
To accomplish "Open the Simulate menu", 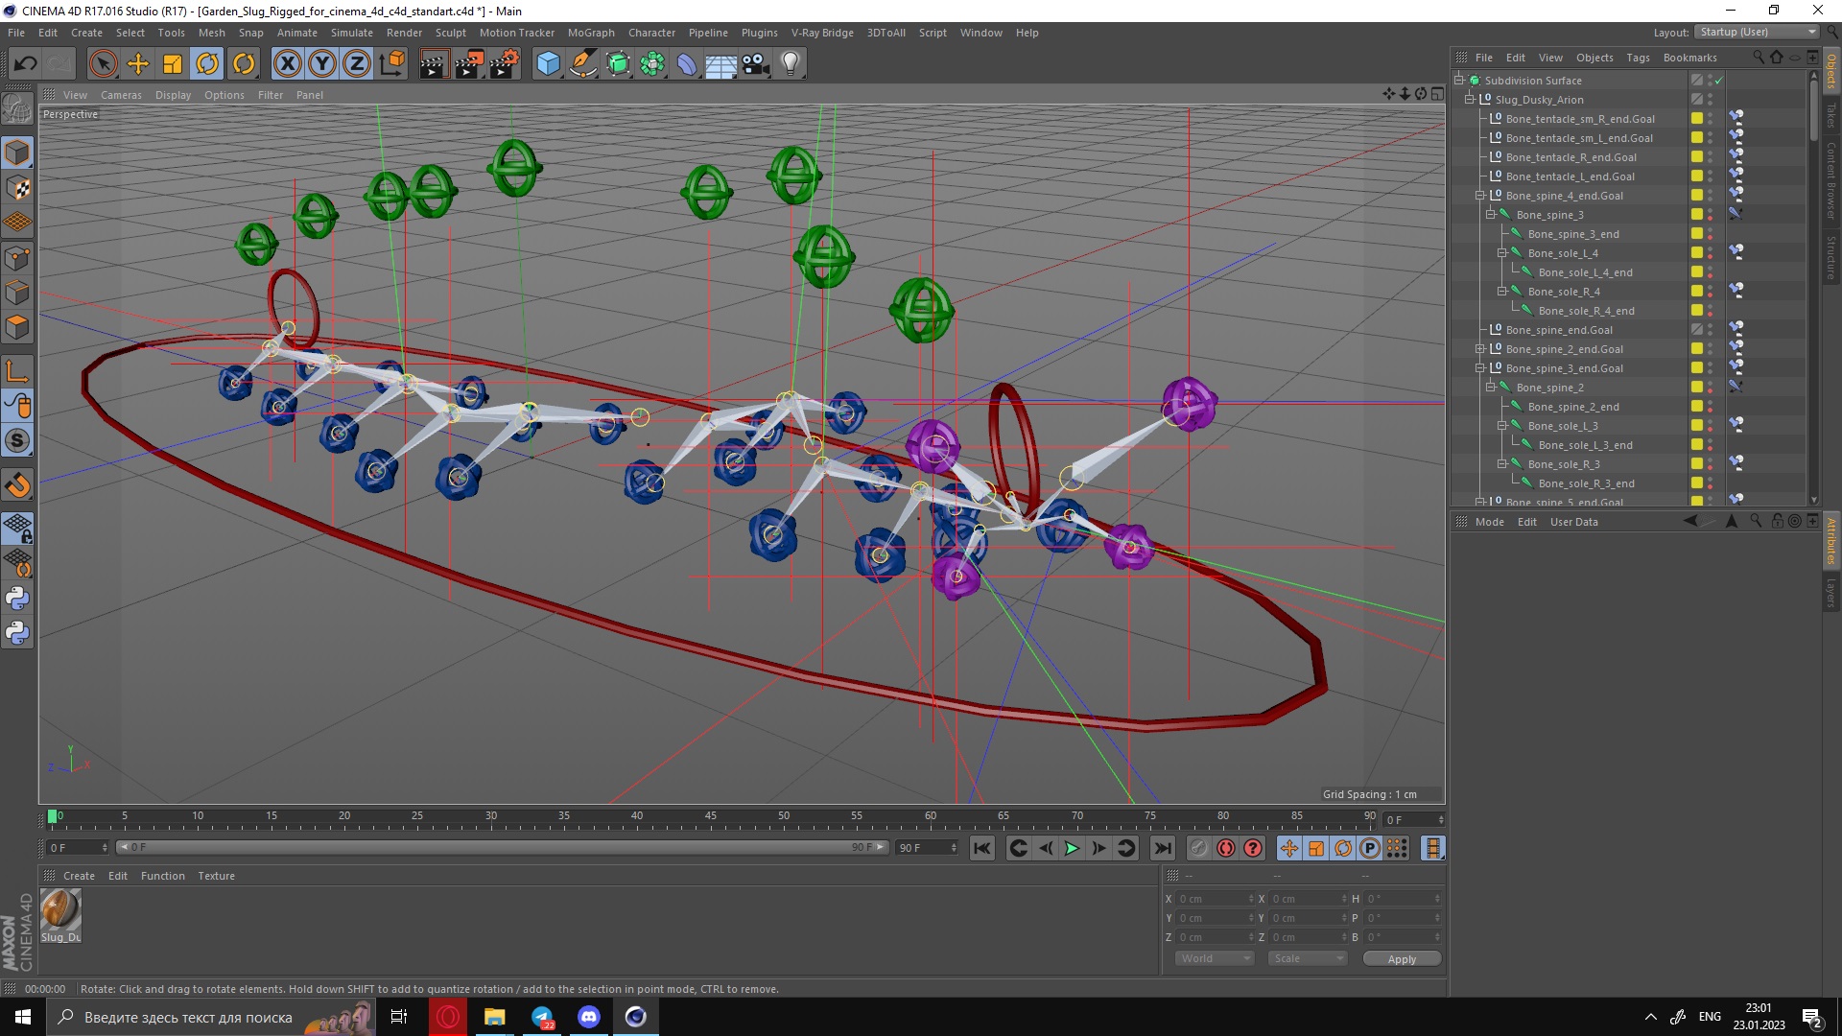I will click(352, 33).
